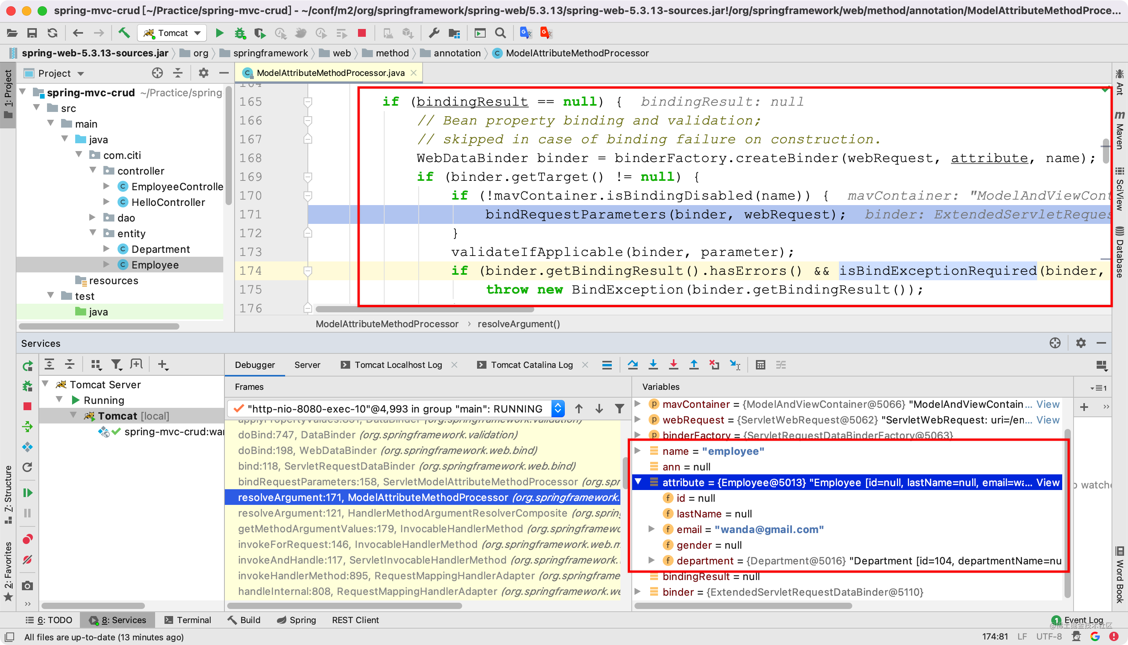The width and height of the screenshot is (1128, 645).
Task: Open the 6: TODO tool window
Action: pyautogui.click(x=48, y=620)
